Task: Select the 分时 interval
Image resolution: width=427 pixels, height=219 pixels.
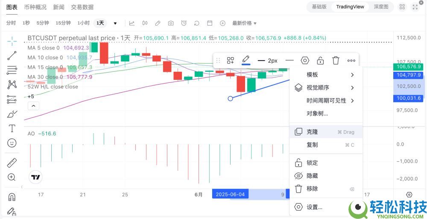Action: point(11,23)
